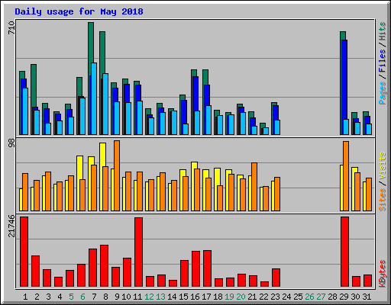Click day label 14 on the x-axis
391x305 pixels.
tap(172, 297)
